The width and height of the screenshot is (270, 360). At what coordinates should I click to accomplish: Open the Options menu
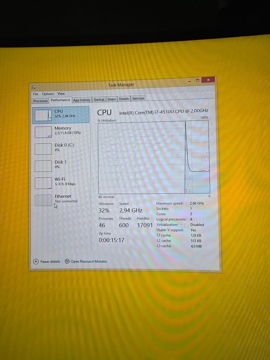[x=48, y=94]
